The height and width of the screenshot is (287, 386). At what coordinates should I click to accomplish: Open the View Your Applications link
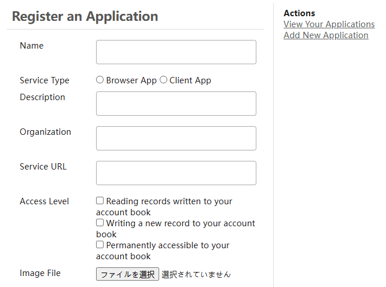[329, 24]
